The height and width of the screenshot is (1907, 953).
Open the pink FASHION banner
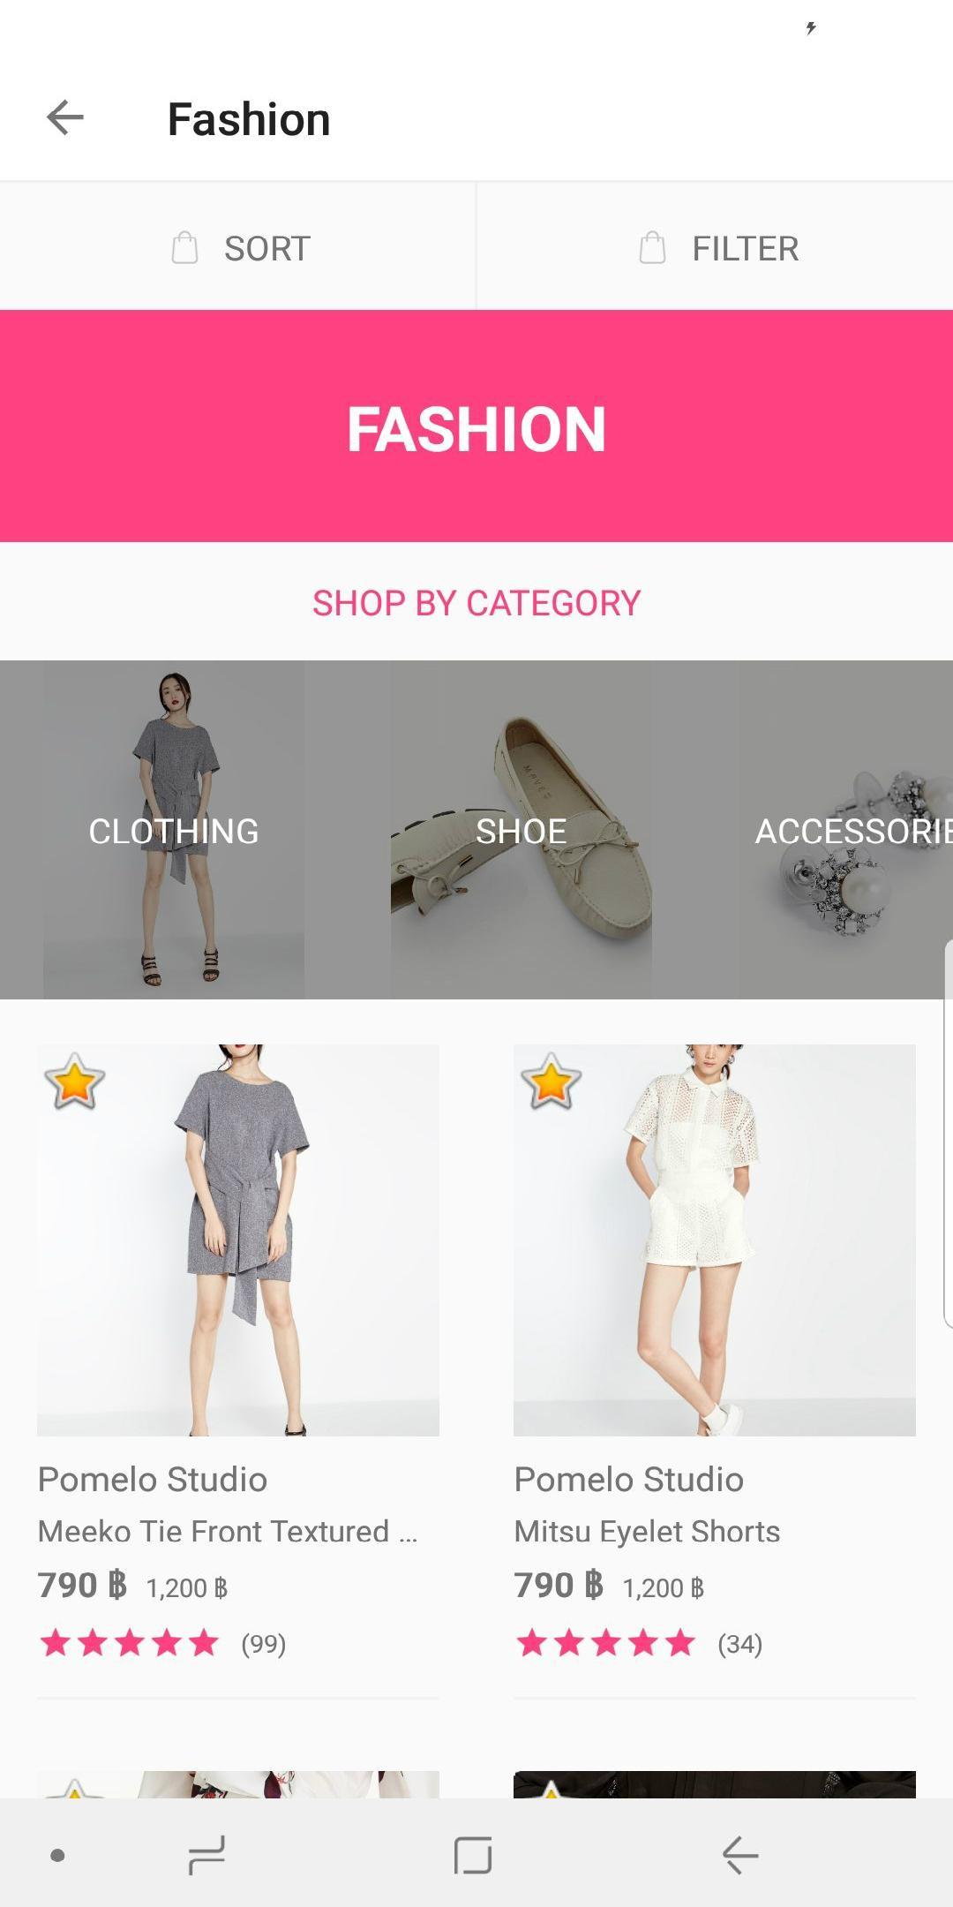476,426
